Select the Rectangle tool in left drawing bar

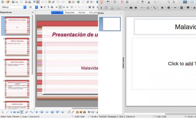(15, 112)
